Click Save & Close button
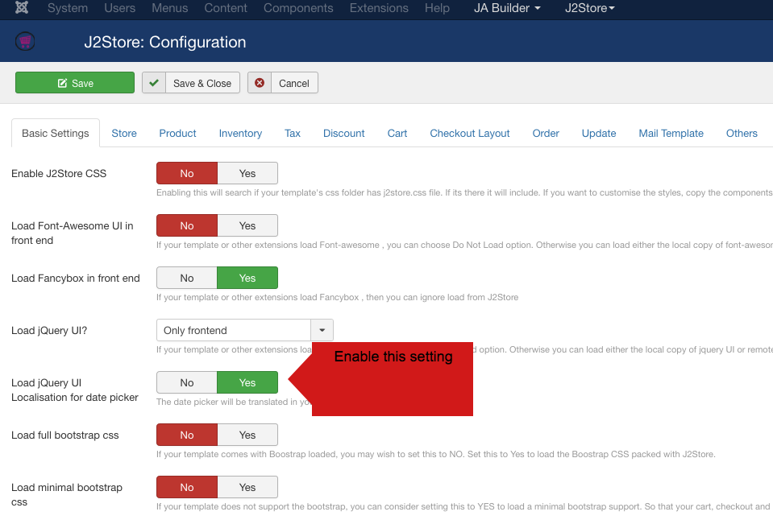This screenshot has width=773, height=524. pyautogui.click(x=191, y=83)
